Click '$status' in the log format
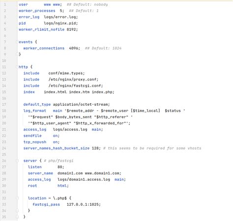The height and width of the screenshot is (221, 233). pos(173,111)
